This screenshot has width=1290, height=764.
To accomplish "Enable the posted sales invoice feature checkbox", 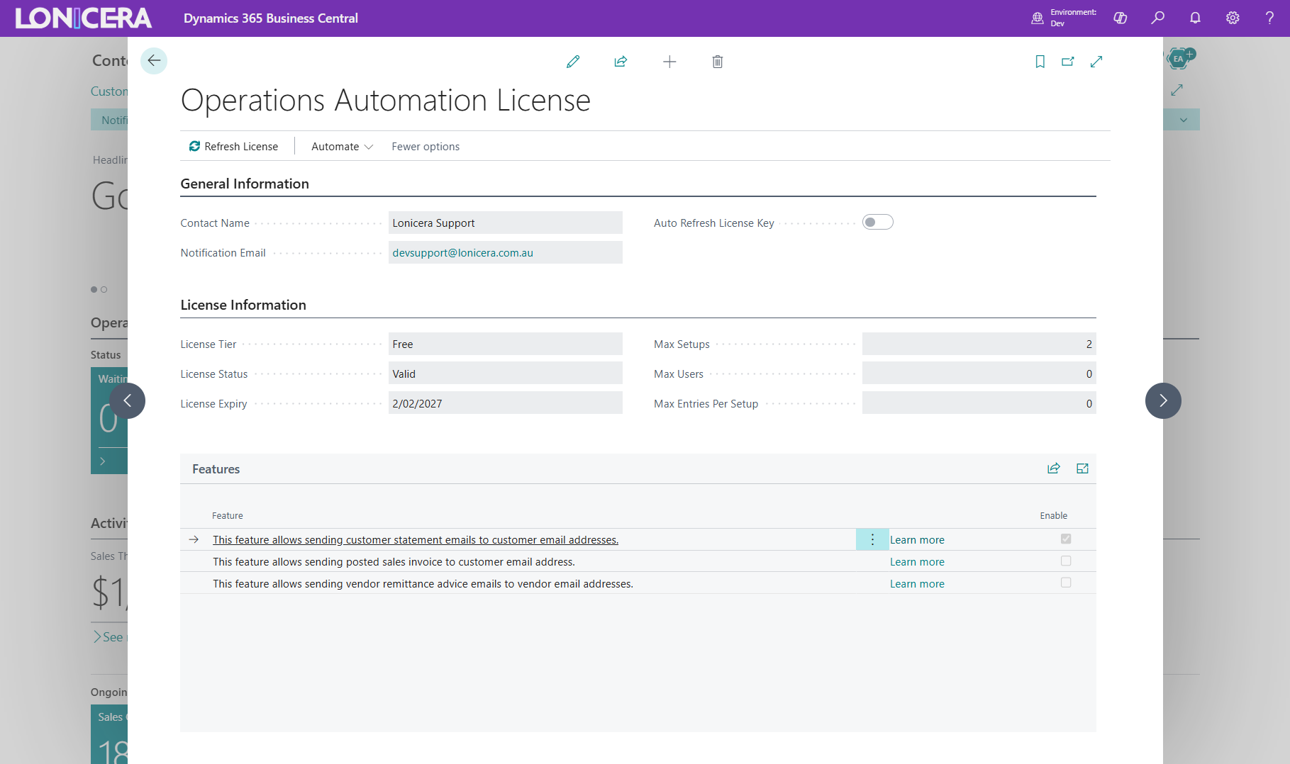I will [1066, 561].
